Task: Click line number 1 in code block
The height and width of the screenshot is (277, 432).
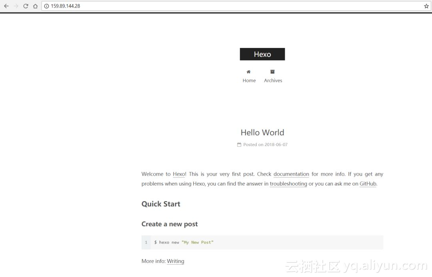Action: (x=146, y=242)
